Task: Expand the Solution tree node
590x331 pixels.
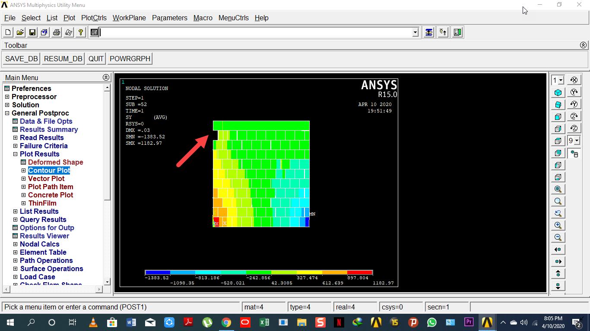Action: (x=7, y=105)
